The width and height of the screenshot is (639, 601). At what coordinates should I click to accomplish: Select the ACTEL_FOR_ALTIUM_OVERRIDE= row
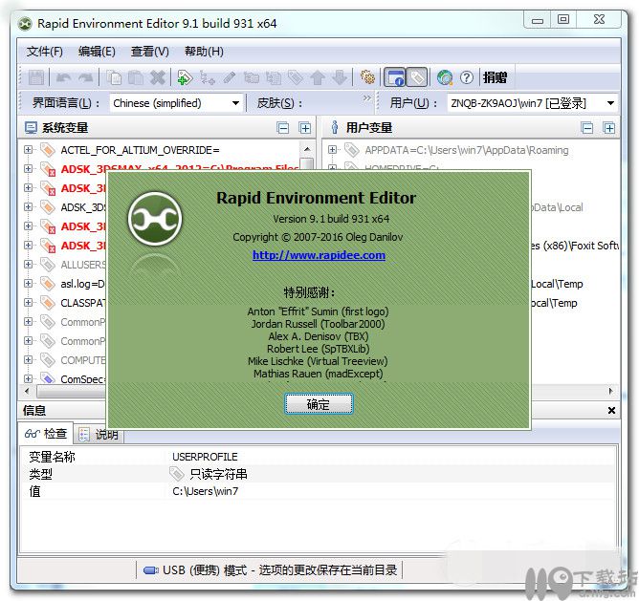(x=140, y=150)
